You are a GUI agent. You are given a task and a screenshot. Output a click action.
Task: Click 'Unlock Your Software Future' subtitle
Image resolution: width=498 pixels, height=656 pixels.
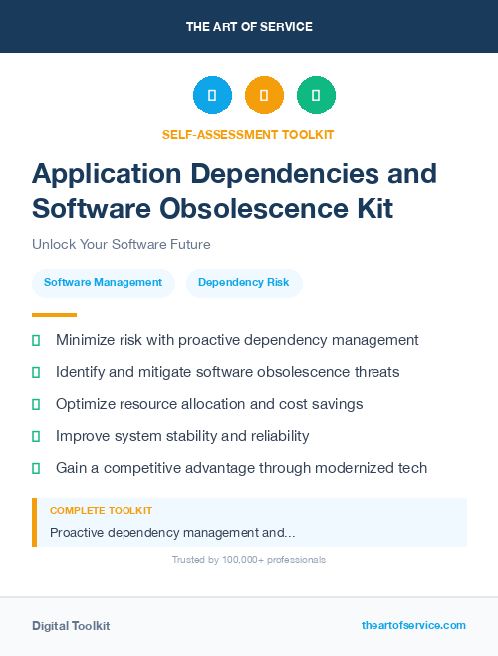[x=122, y=244]
